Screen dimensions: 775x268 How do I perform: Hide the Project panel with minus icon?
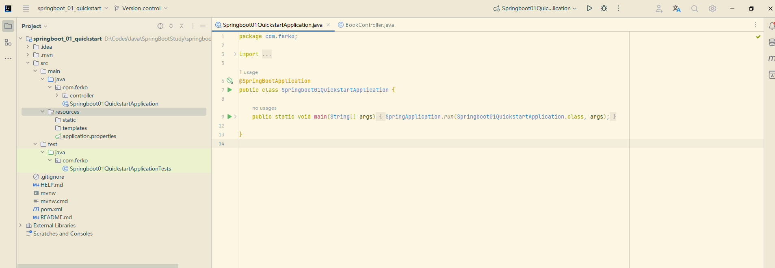[203, 26]
